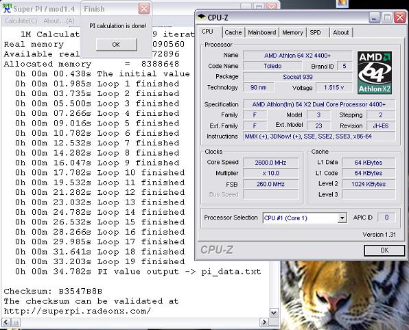
Task: Close the CPU-Z window
Action: (x=400, y=18)
